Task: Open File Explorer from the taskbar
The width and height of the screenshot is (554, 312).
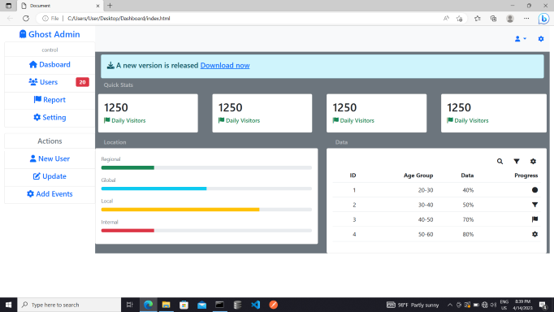Action: coord(166,305)
